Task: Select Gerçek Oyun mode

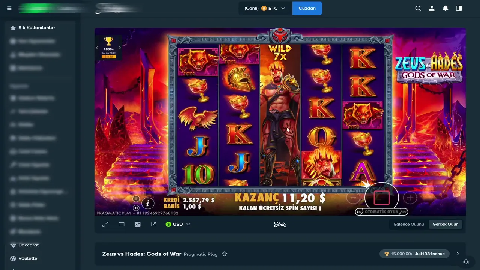Action: click(x=445, y=224)
